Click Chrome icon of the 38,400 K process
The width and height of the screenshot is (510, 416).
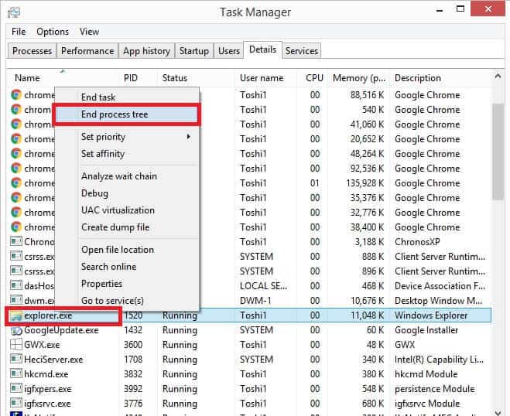click(x=16, y=227)
